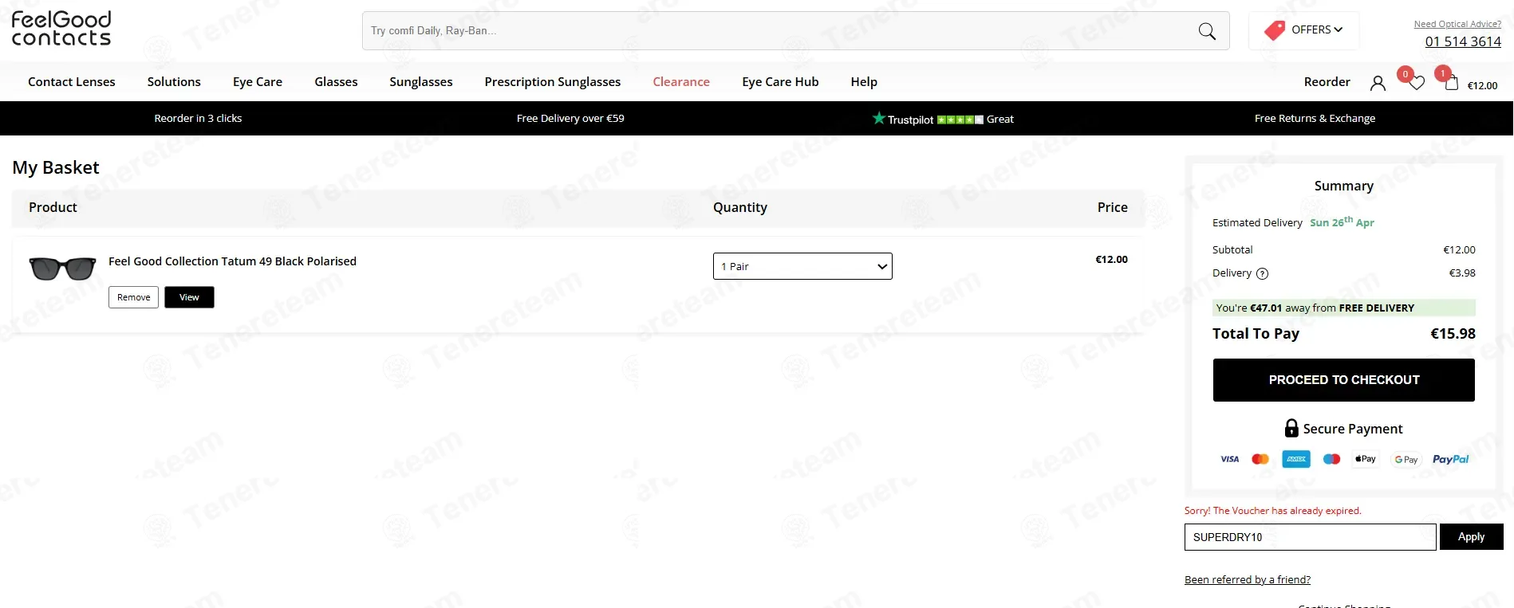Apply the voucher code

pos(1472,537)
